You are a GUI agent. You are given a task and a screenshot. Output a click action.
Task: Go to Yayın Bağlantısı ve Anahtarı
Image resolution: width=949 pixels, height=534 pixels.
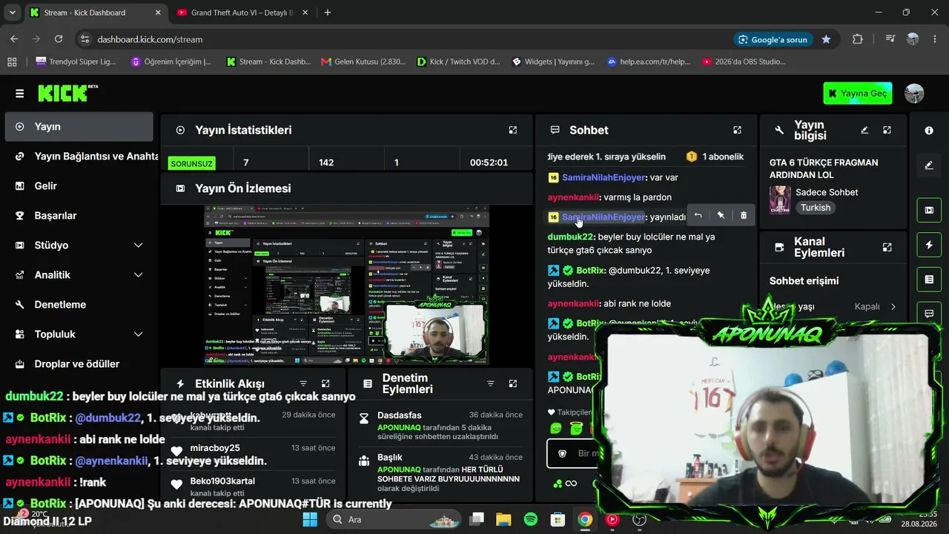click(x=79, y=156)
